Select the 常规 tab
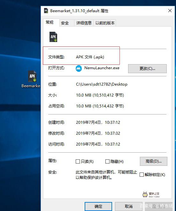176x211 pixels. [50, 22]
